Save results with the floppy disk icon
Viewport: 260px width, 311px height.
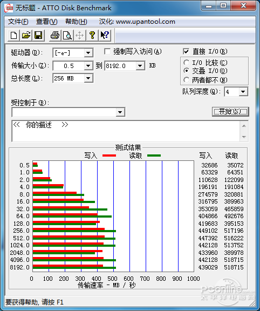pos(38,35)
